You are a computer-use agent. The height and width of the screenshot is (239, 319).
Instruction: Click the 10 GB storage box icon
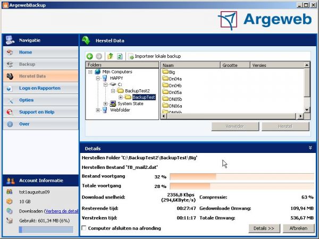(10, 201)
